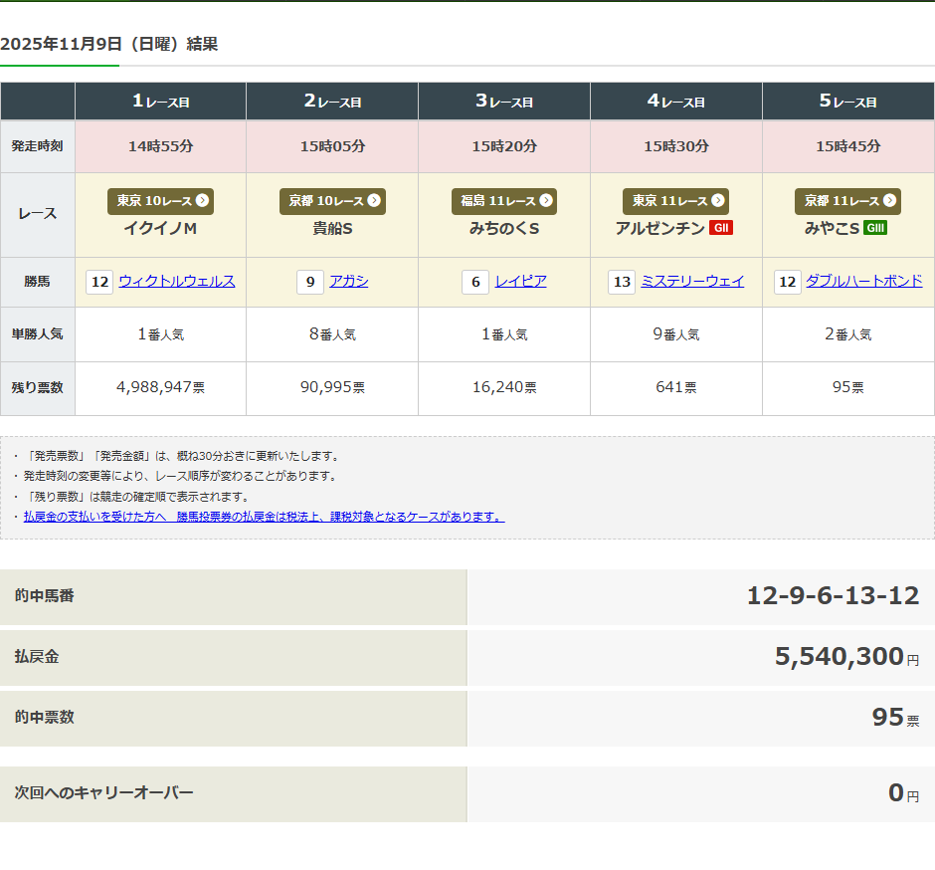Open horse link ダブルハートボンド
The image size is (935, 870).
864,282
